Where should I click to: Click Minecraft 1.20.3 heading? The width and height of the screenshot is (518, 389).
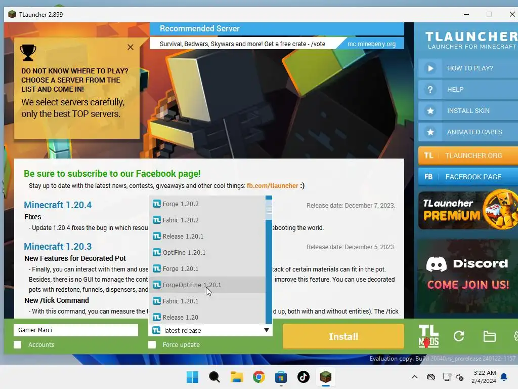click(58, 247)
